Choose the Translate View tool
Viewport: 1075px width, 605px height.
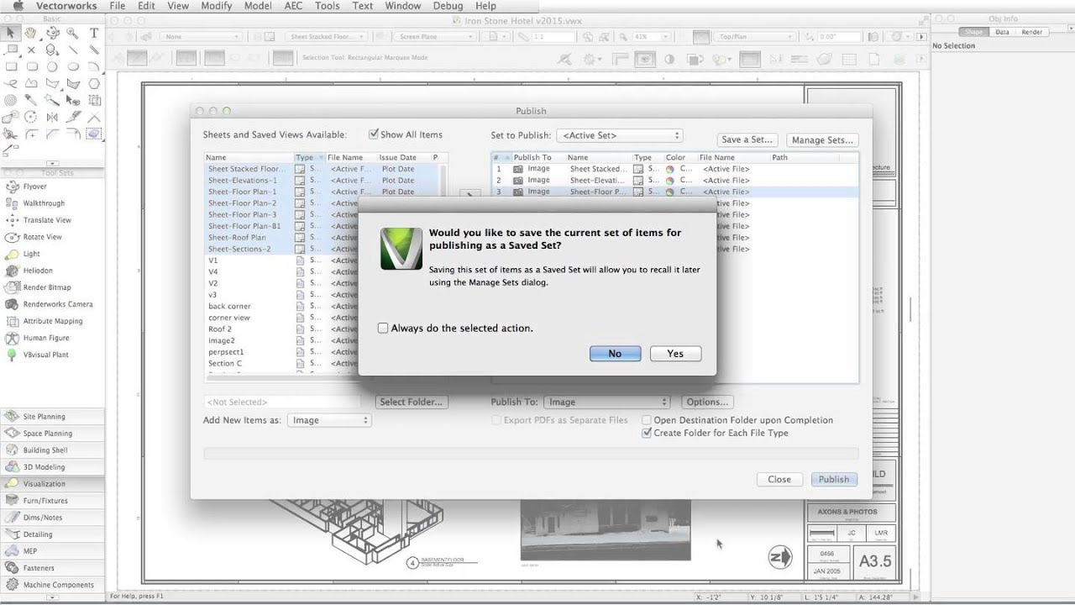point(47,220)
